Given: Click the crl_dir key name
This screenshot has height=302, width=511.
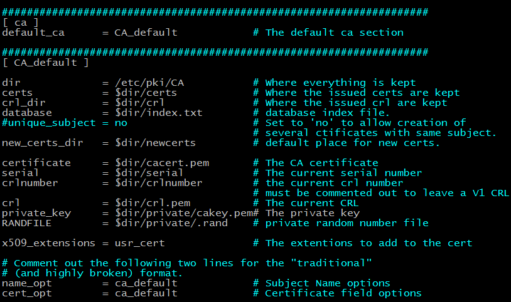Looking at the screenshot, I should click(24, 103).
